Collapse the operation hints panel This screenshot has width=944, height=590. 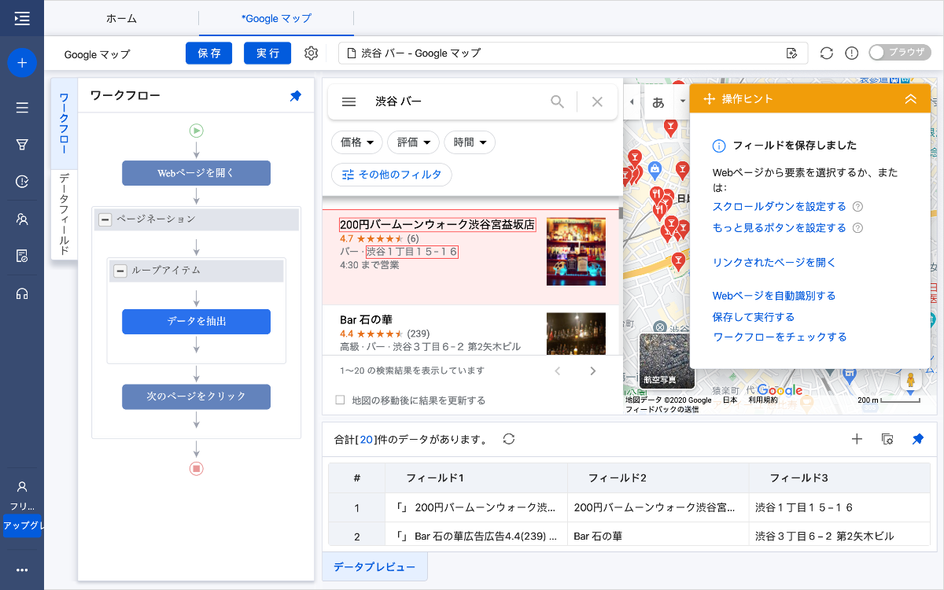[x=911, y=99]
